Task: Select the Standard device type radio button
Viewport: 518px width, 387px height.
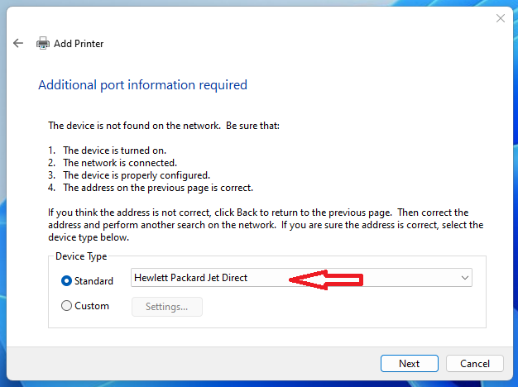Action: (67, 281)
